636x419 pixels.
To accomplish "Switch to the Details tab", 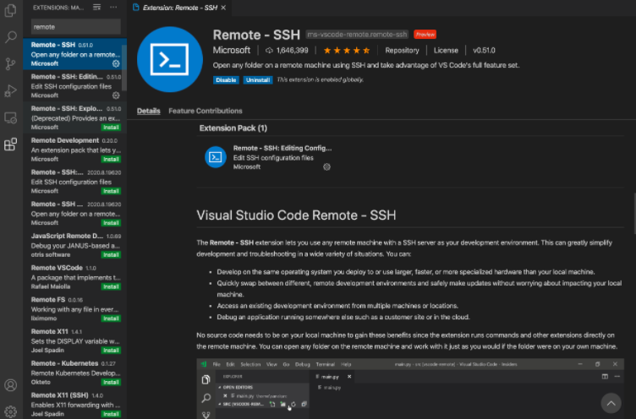I will 149,111.
